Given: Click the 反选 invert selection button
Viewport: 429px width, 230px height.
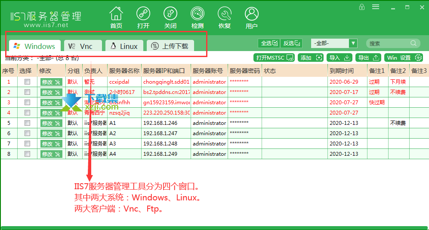Looking at the screenshot, I should (x=291, y=43).
